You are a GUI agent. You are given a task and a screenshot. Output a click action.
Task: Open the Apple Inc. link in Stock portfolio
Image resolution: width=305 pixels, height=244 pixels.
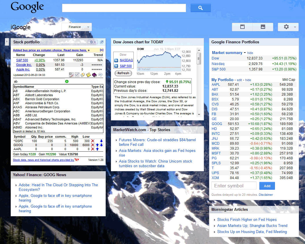click(x=23, y=69)
